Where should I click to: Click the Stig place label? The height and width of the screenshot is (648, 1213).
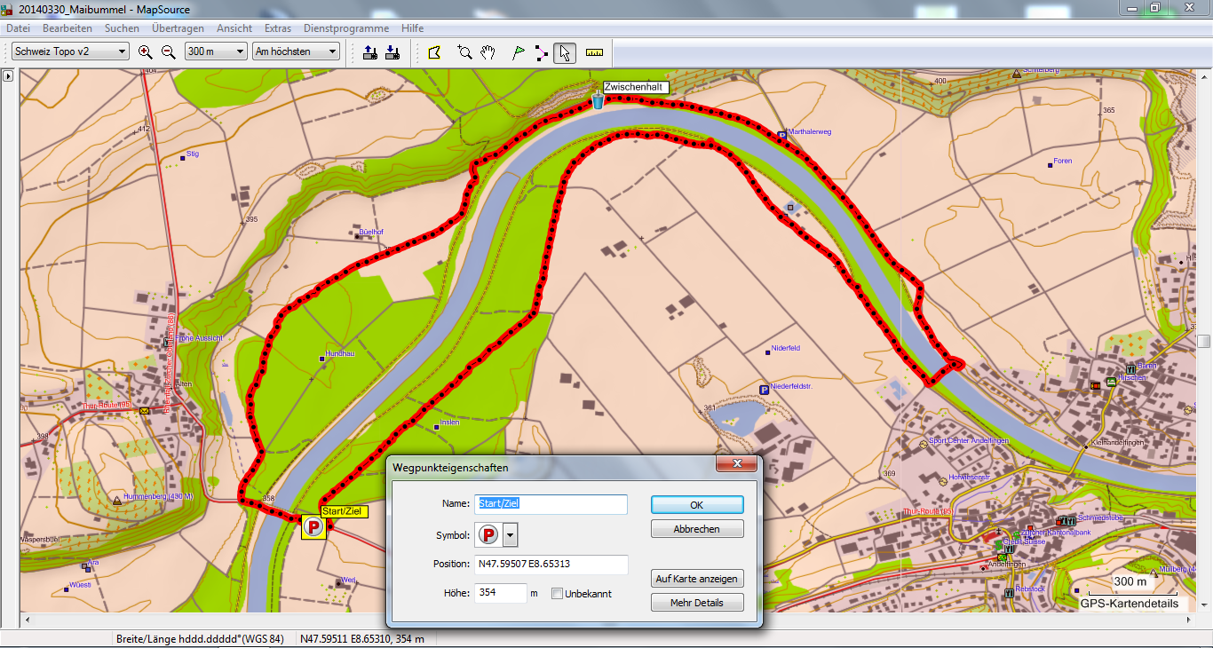click(193, 154)
